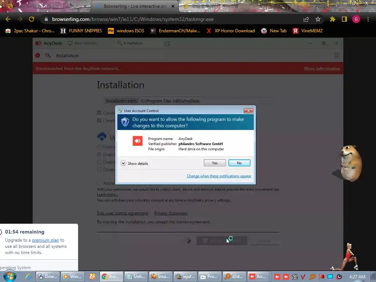The width and height of the screenshot is (376, 282).
Task: Open the Chrome three-dot menu
Action: tap(368, 19)
